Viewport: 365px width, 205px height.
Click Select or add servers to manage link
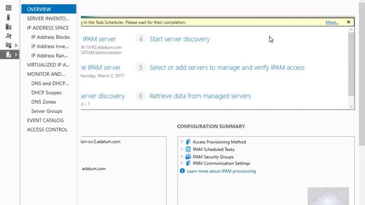point(227,67)
